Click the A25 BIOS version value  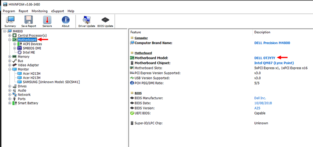point(257,108)
